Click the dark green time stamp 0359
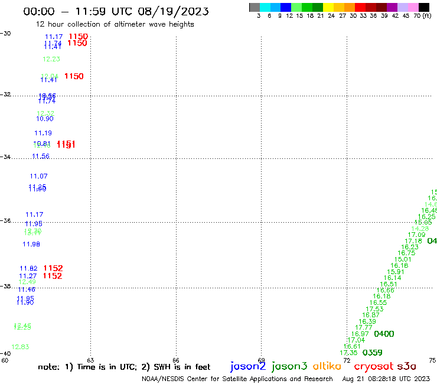The width and height of the screenshot is (437, 384). click(x=373, y=353)
